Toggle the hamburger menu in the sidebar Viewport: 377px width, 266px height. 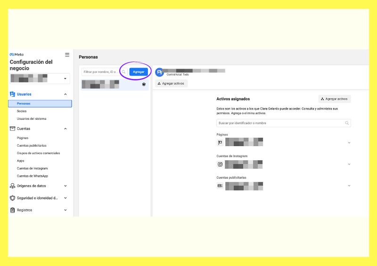coord(67,55)
